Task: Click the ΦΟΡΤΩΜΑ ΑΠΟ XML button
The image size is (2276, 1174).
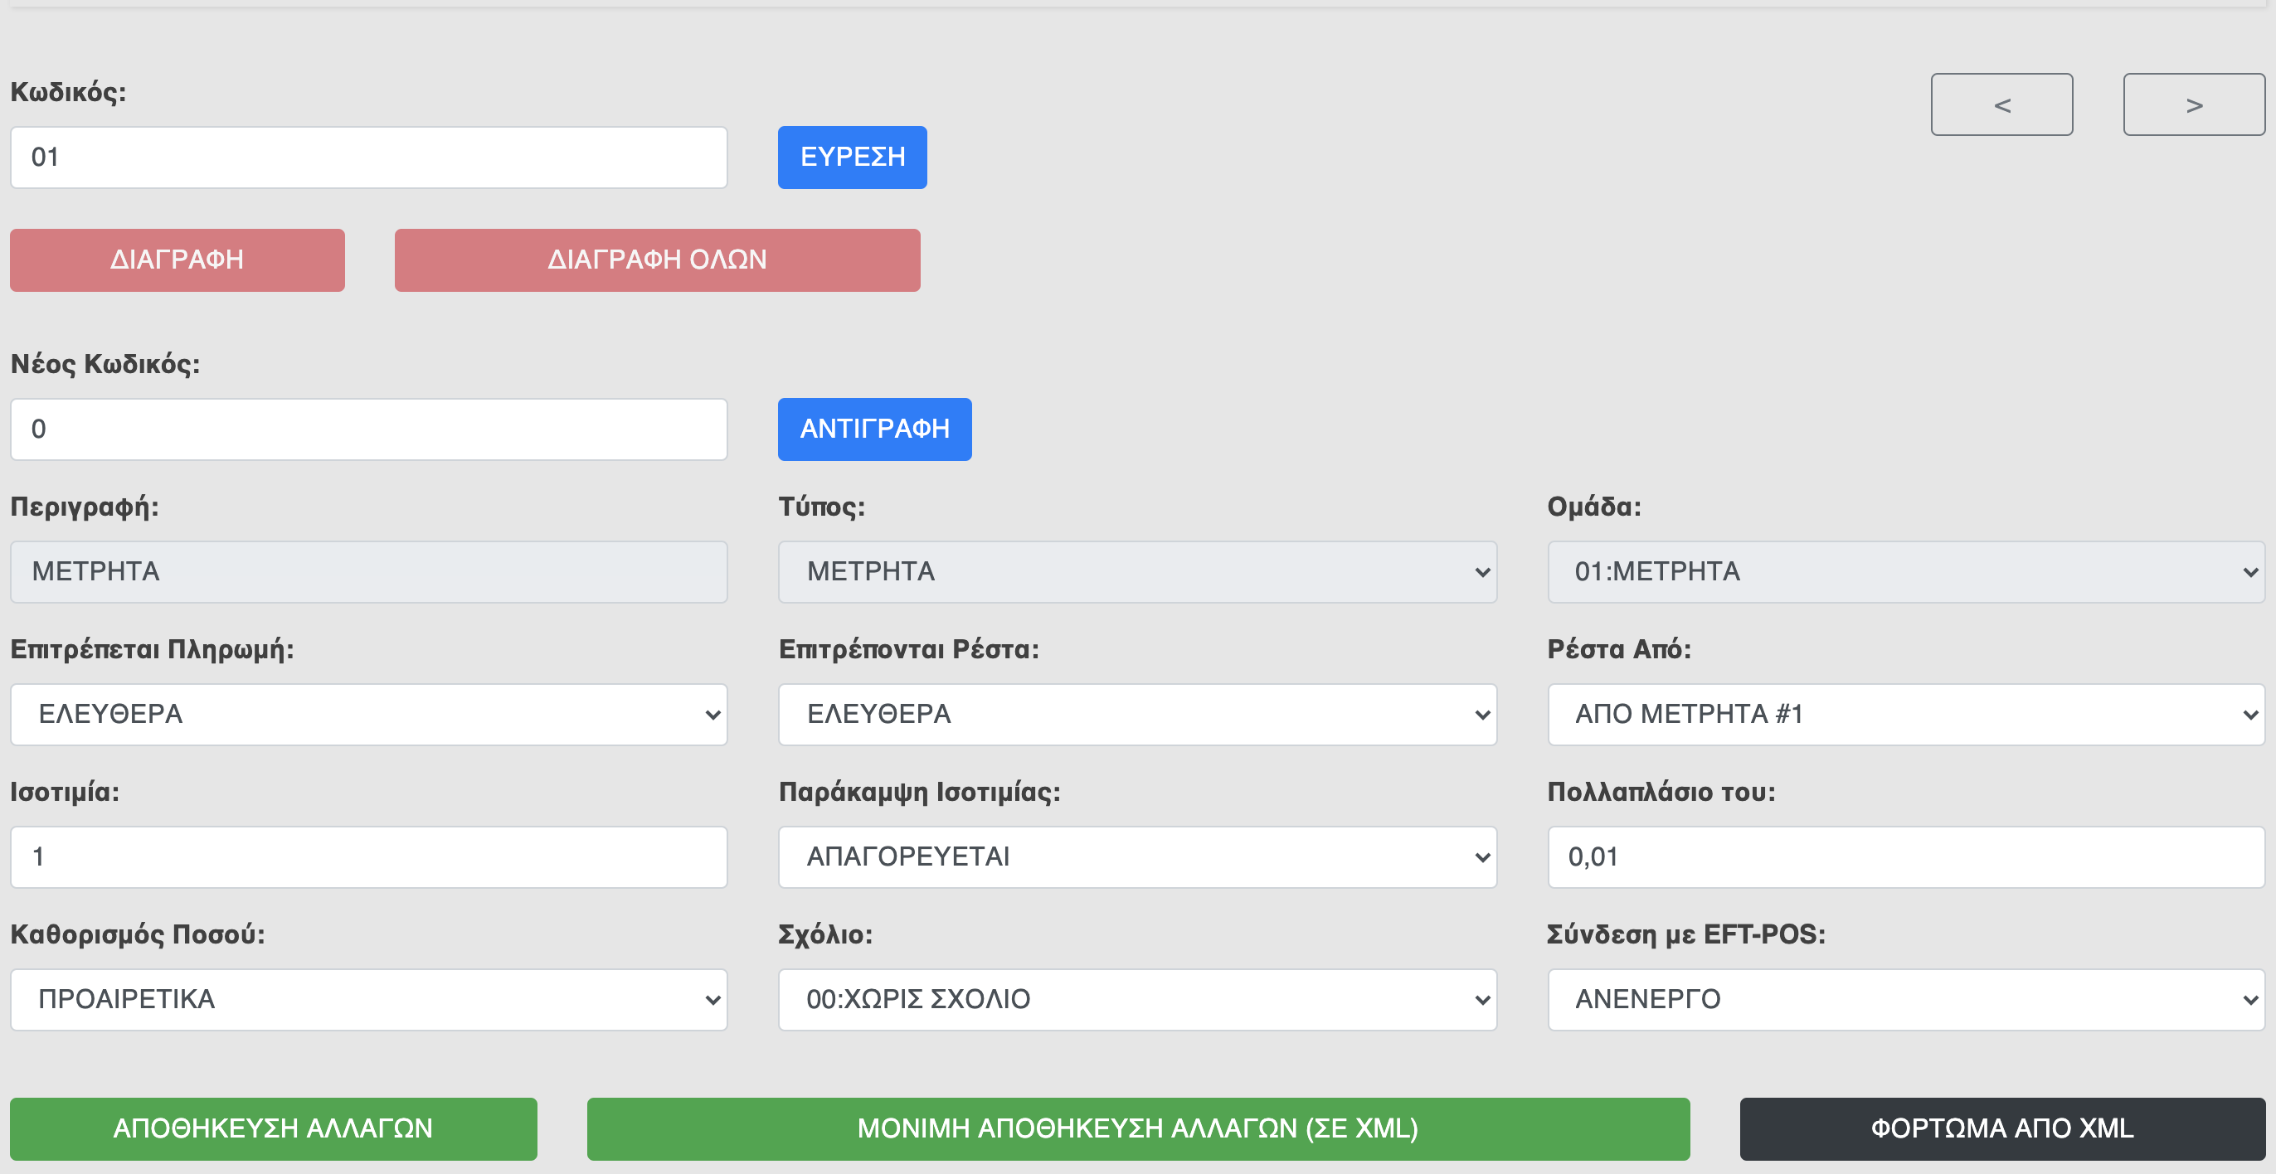Action: pyautogui.click(x=2001, y=1128)
